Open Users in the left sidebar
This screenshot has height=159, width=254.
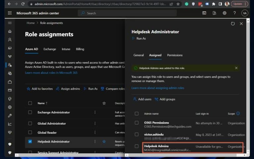coord(10,40)
